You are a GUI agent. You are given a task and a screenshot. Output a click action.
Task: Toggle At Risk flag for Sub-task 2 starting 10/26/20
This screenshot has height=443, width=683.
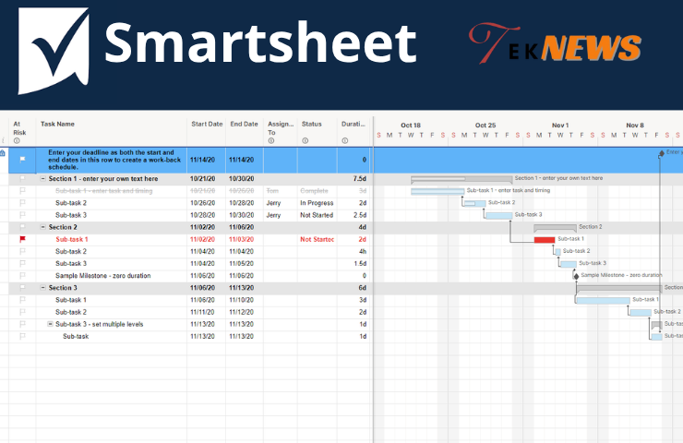click(x=23, y=202)
